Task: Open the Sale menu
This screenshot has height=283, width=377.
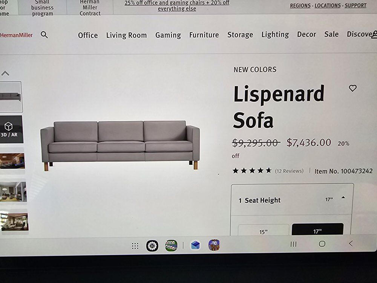Action: 331,34
